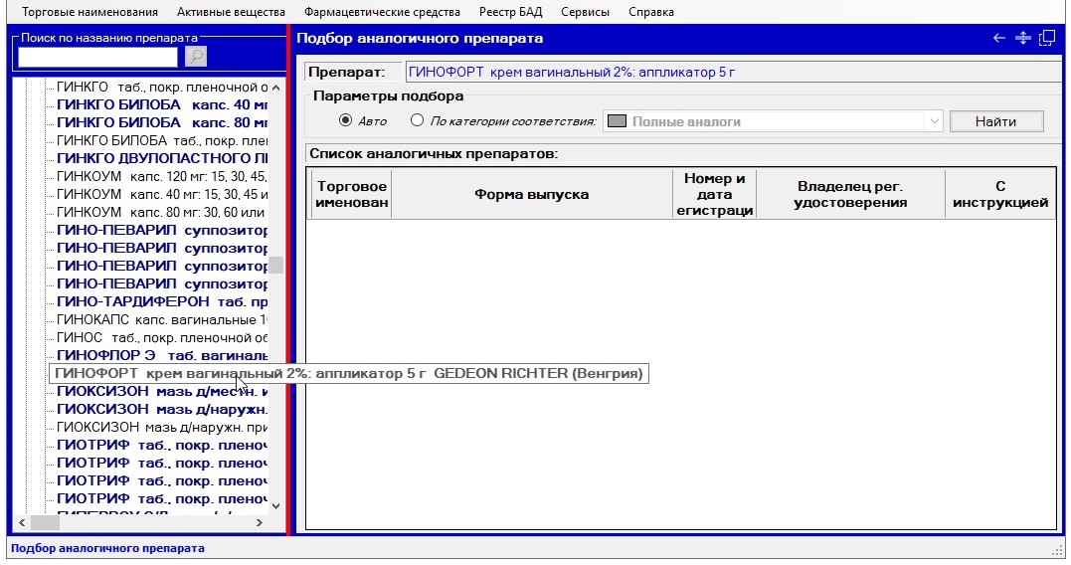Click the "Форма выпуска" column header
Screen dimensions: 1071x565
531,194
